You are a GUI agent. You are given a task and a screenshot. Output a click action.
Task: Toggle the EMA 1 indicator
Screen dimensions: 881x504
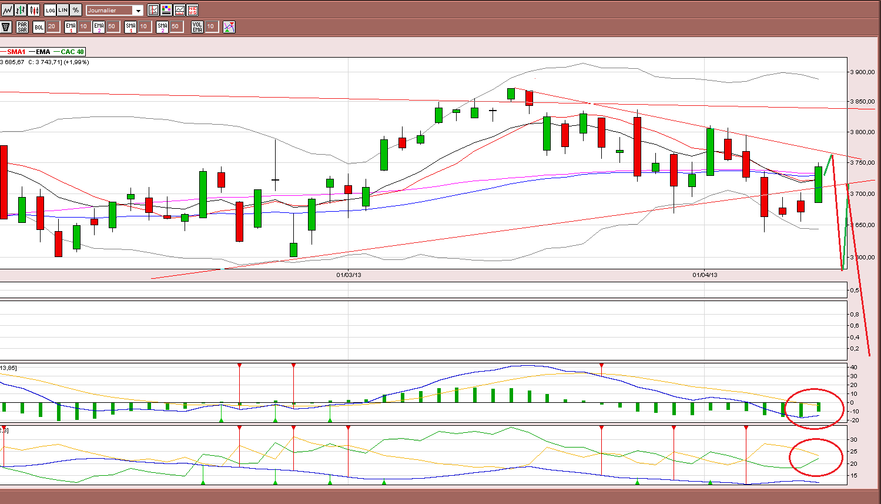click(x=71, y=26)
